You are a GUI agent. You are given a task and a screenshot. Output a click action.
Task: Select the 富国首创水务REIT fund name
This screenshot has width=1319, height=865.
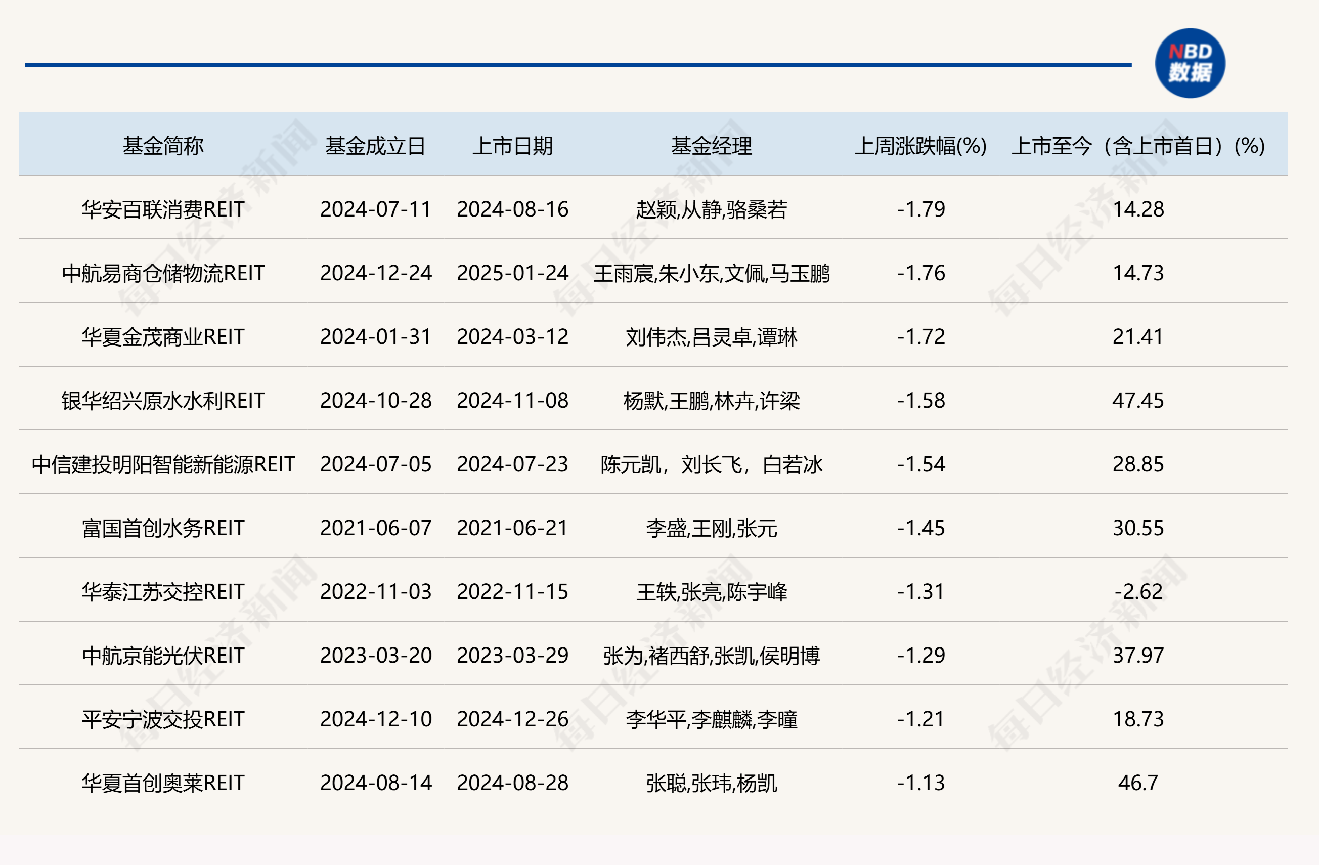pyautogui.click(x=163, y=528)
